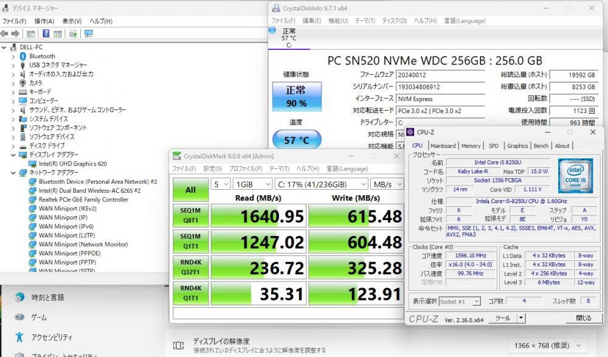The height and width of the screenshot is (357, 608).
Task: Select the カメラ device category
Action: pos(35,83)
